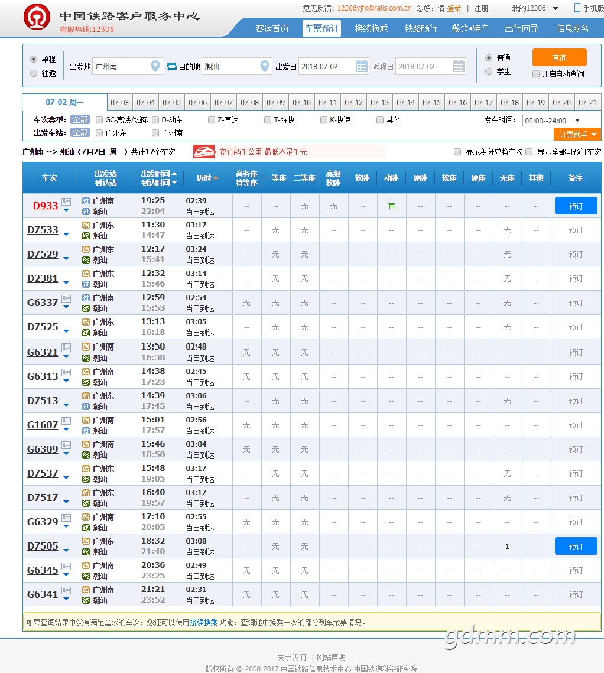Select the student ticket radio button

point(489,71)
